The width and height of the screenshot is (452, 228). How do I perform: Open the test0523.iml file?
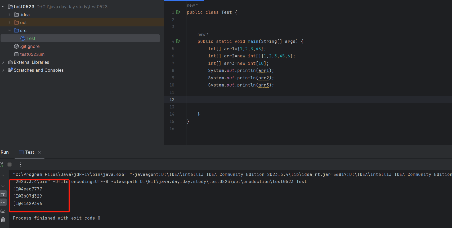tap(33, 54)
